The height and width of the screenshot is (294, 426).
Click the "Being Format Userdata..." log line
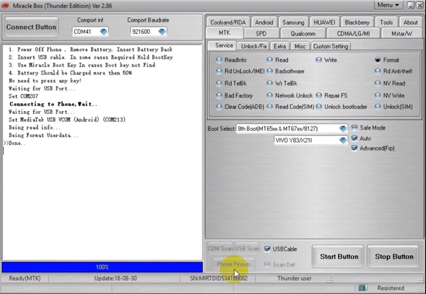pyautogui.click(x=43, y=135)
